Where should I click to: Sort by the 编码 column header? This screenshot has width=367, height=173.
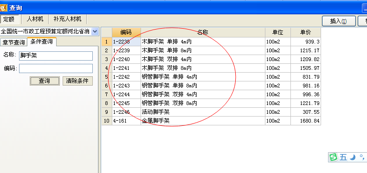tap(126, 32)
